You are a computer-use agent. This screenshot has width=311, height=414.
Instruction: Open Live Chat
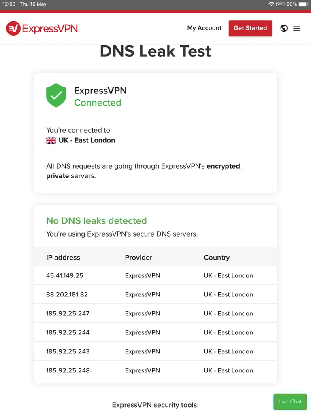[290, 401]
